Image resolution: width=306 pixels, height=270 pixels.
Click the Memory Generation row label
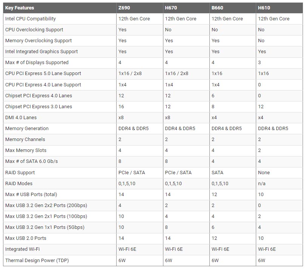(x=27, y=129)
